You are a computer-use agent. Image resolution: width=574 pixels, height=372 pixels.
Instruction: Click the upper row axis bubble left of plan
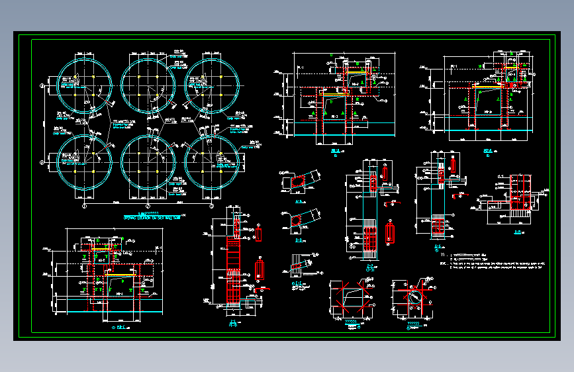point(42,85)
